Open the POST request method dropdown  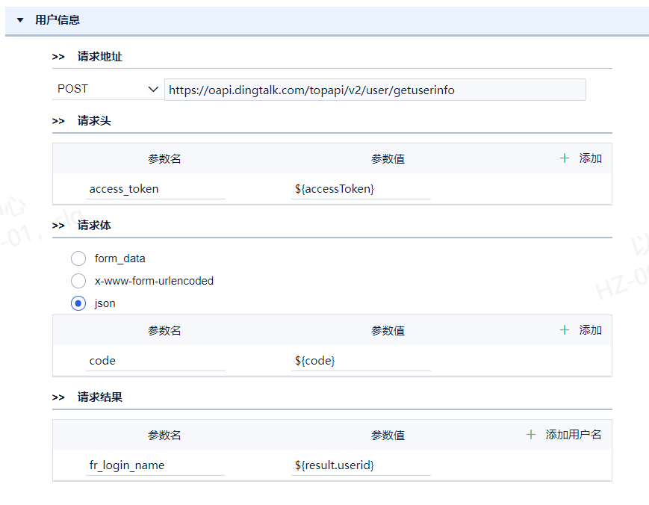point(108,89)
